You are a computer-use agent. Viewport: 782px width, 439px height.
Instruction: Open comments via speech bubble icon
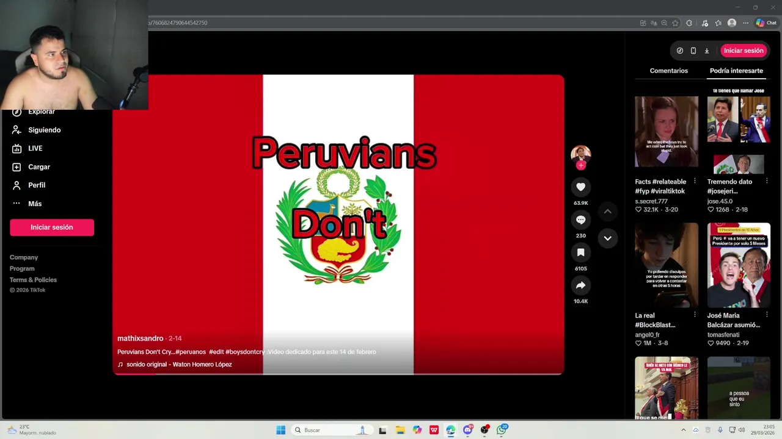click(580, 220)
